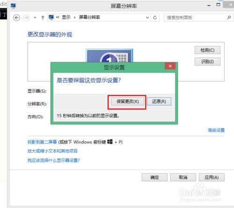Click the 取消 cancel button
Viewport: 234px width, 208px height.
[x=183, y=177]
